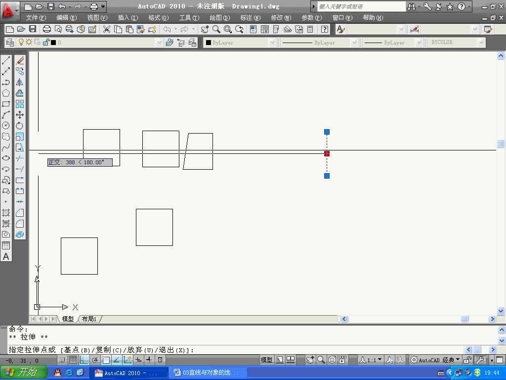Select the Spline tool
The height and width of the screenshot is (380, 506).
click(6, 147)
